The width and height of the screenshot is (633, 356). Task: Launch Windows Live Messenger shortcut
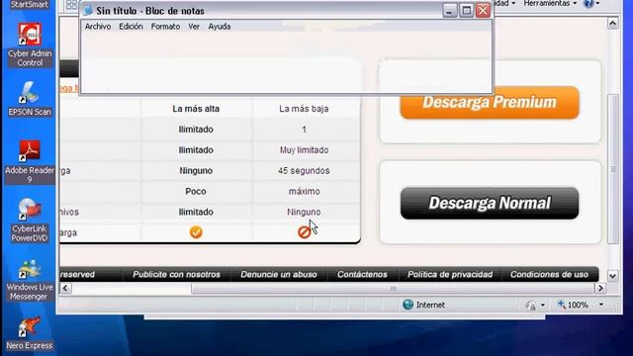[x=30, y=280]
